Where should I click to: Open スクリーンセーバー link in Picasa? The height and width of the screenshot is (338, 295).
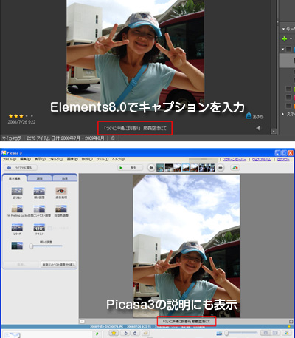[x=235, y=160]
